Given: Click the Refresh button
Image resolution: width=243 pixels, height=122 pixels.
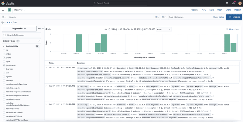Looking at the screenshot, I should point(234,17).
